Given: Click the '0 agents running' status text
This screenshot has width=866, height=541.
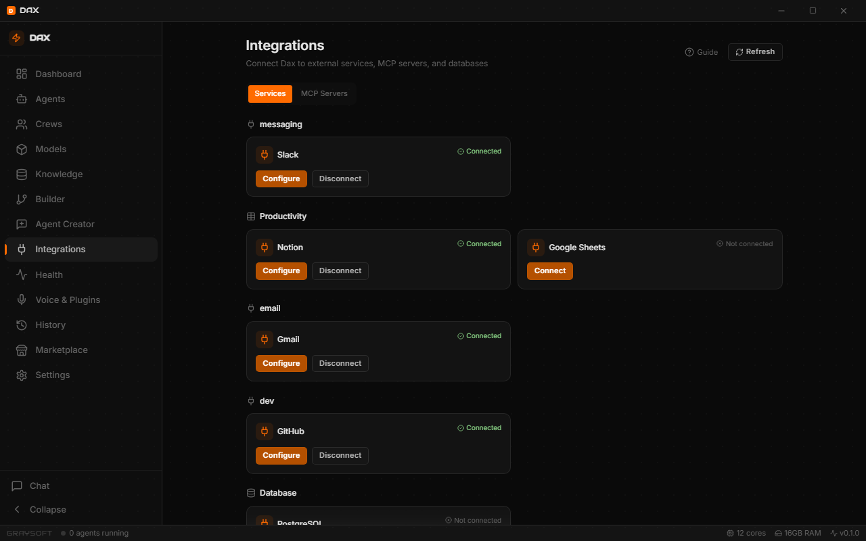Looking at the screenshot, I should [x=99, y=533].
